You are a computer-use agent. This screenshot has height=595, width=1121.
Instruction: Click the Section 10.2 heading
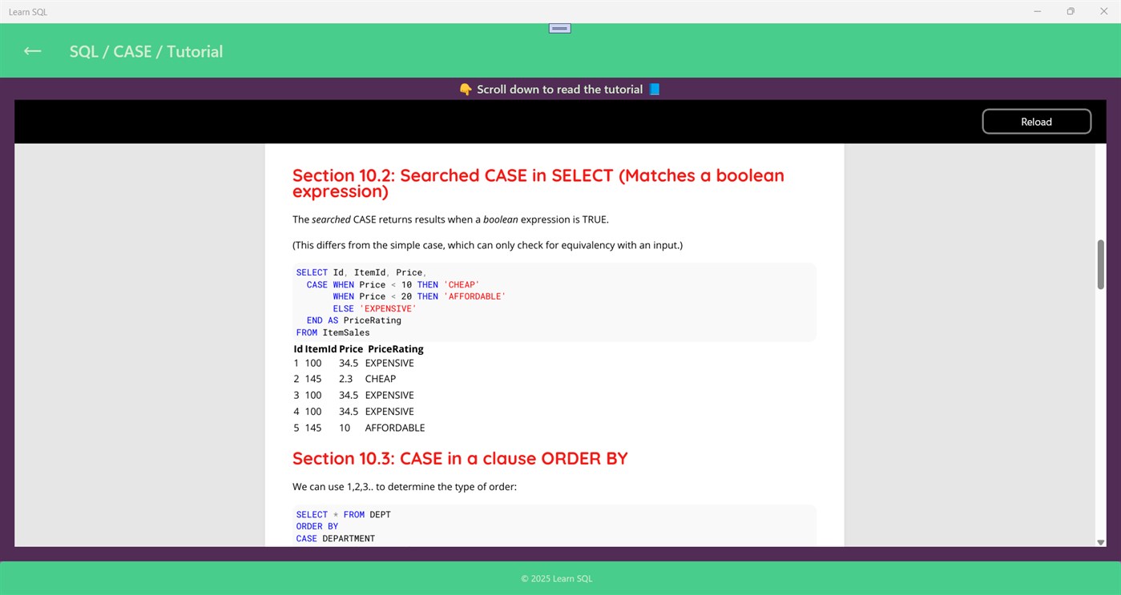pos(538,183)
